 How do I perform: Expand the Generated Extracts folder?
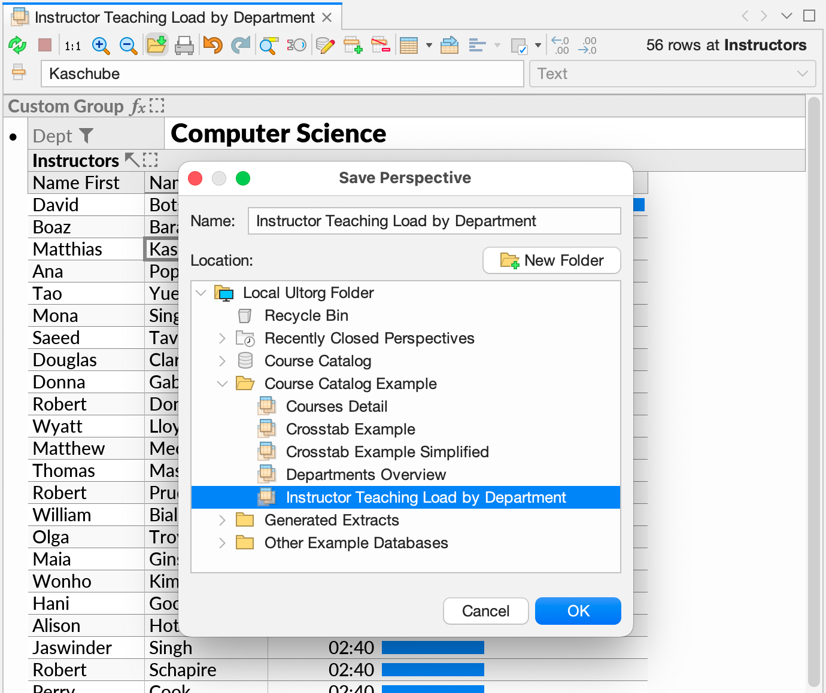pos(222,520)
